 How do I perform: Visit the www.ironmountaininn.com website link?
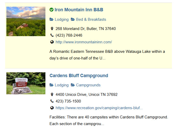tap(84, 42)
